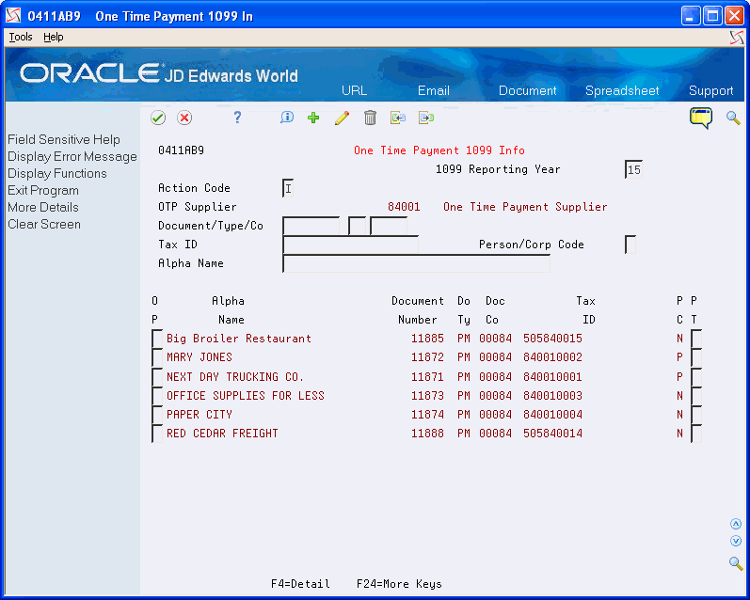Click Display Error Message link
Image resolution: width=750 pixels, height=600 pixels.
72,156
